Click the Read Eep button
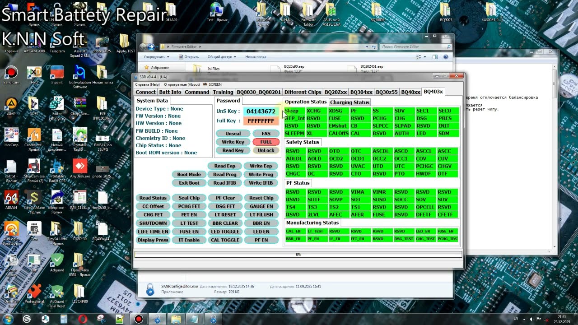Viewport: 578px width, 325px height. coord(225,166)
